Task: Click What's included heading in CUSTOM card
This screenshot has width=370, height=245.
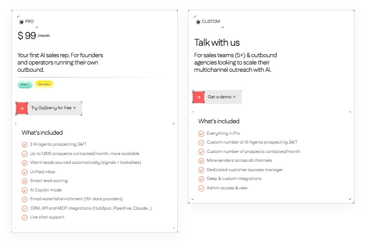Action: [x=219, y=121]
